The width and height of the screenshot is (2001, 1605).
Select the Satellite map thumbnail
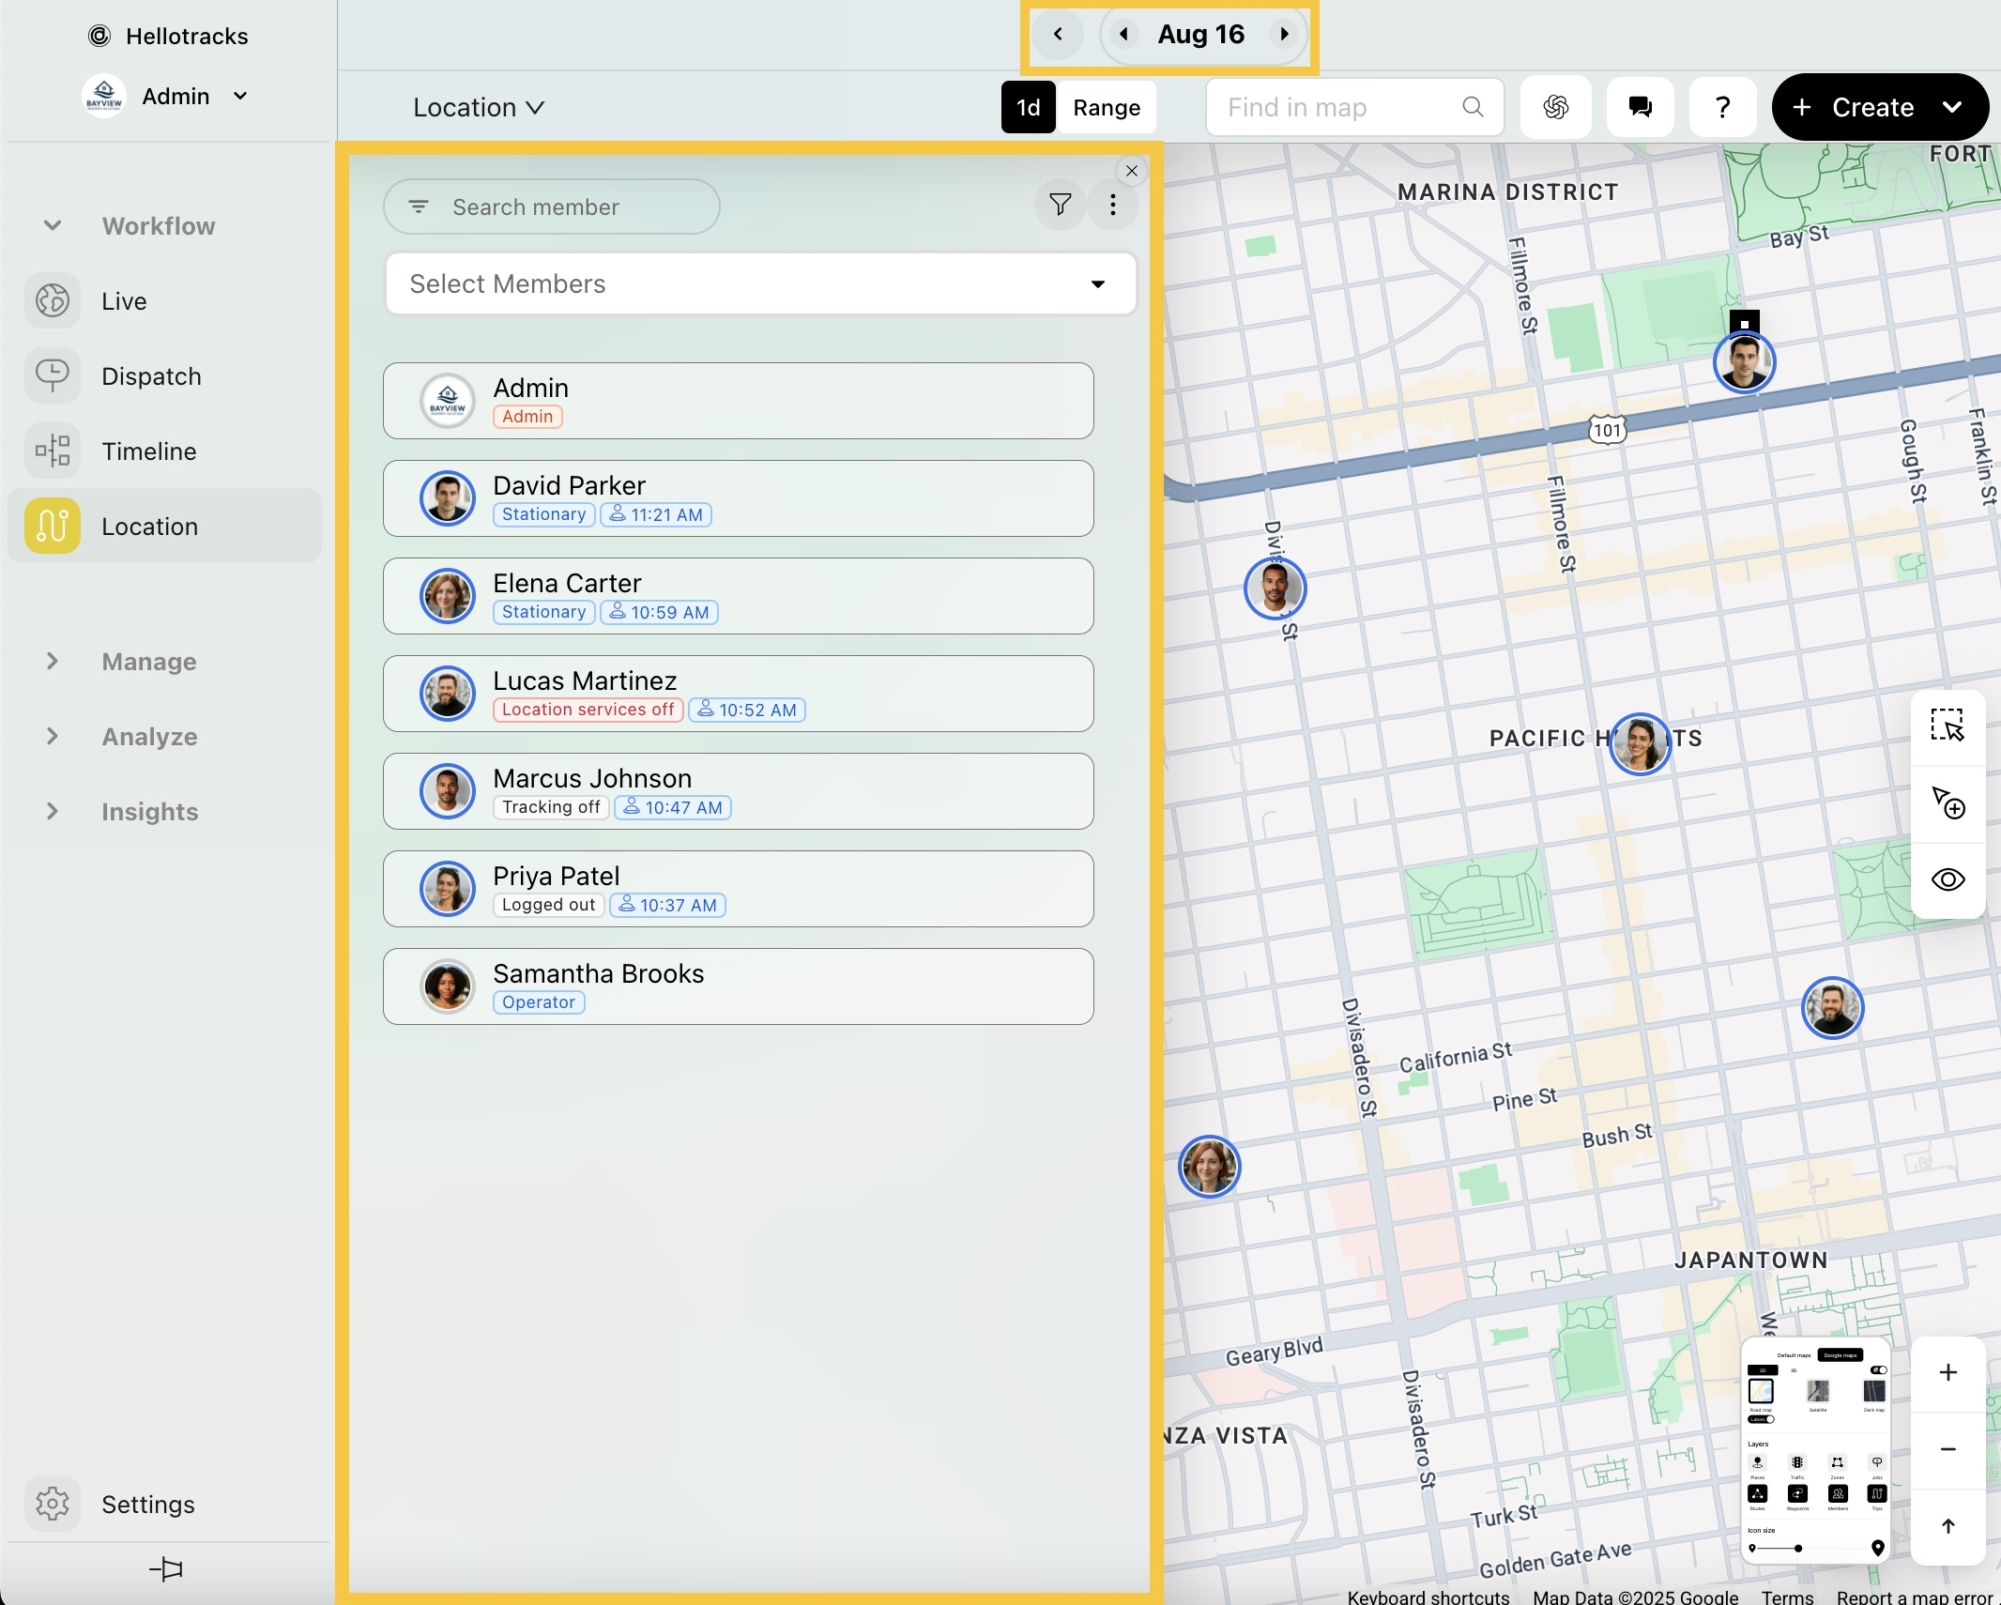pos(1818,1391)
